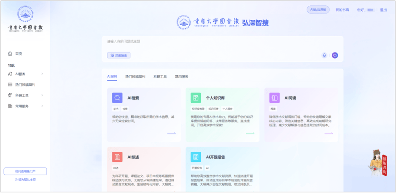The height and width of the screenshot is (193, 396).
Task: Click the AI tag on AI开题报告 card
Action: [x=207, y=168]
